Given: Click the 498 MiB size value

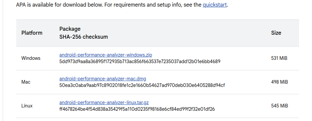Looking at the screenshot, I should click(280, 82).
